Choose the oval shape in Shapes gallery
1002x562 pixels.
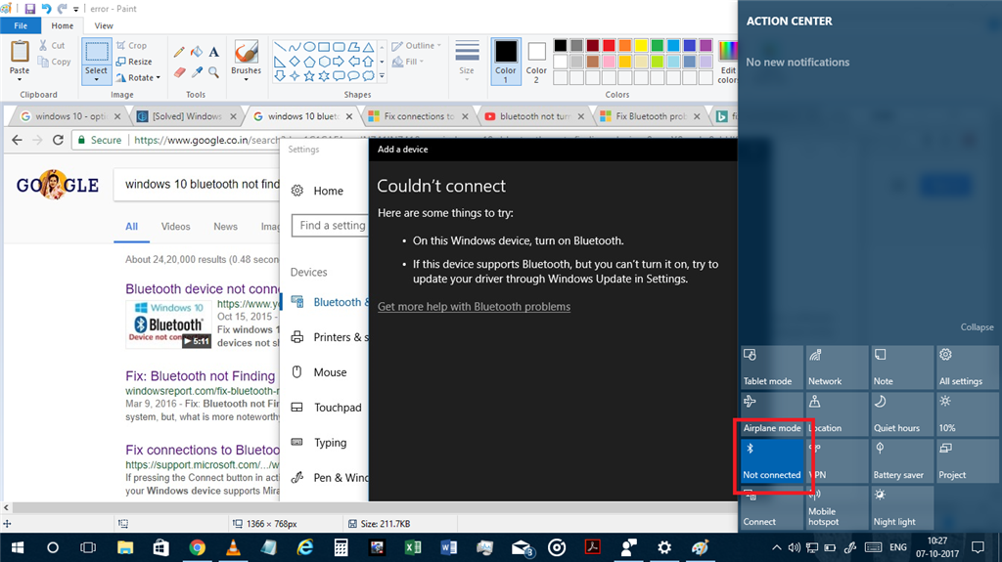(x=309, y=47)
